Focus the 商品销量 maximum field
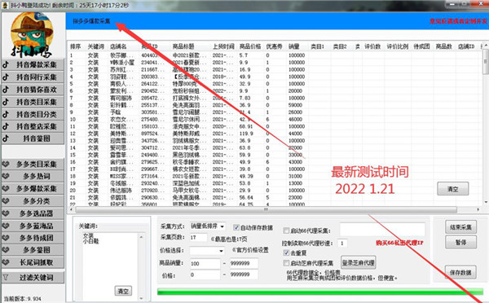Viewport: 489px width, 303px height. click(244, 263)
